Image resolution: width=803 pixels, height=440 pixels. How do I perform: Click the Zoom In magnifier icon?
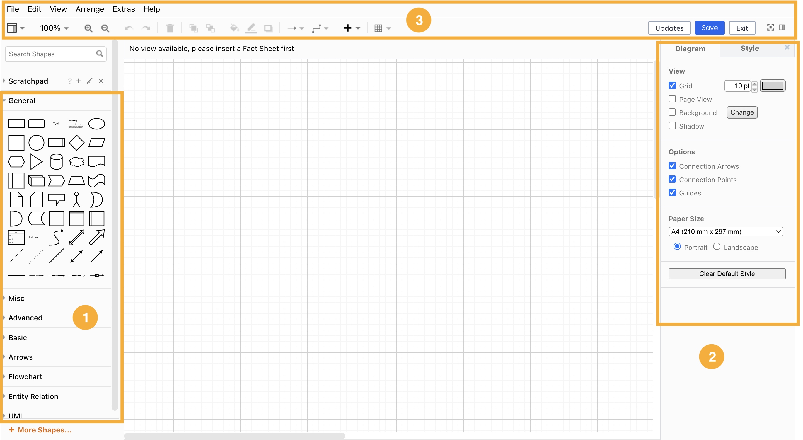(x=89, y=28)
